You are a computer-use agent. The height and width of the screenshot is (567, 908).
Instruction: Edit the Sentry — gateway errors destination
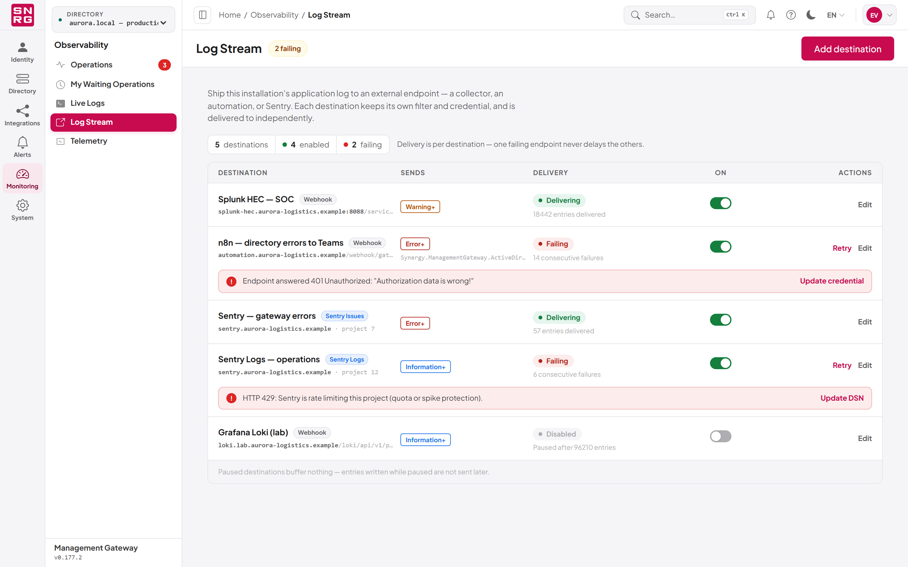click(x=864, y=322)
